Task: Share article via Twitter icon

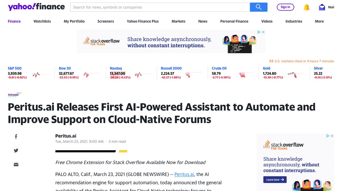Action: 16,151
